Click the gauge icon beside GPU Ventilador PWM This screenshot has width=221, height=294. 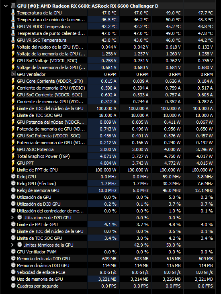click(x=13, y=251)
